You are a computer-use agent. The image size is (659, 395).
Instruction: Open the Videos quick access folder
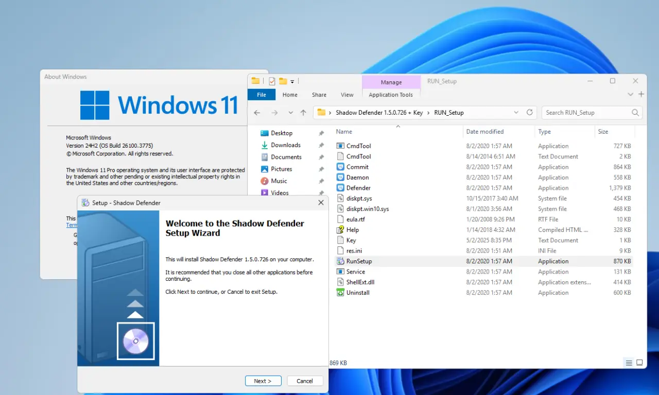(x=280, y=192)
